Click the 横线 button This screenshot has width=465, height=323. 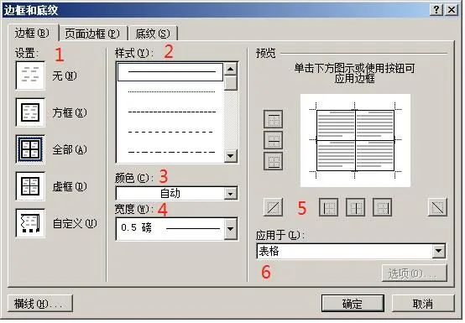pos(40,304)
